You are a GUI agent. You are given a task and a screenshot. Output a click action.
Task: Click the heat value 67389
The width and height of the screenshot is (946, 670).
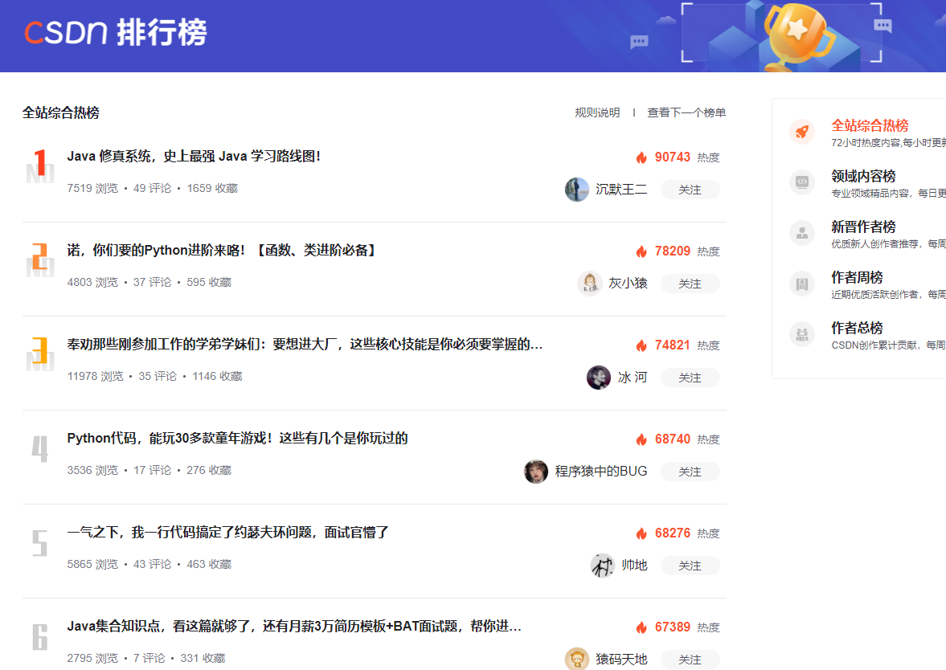click(x=672, y=627)
